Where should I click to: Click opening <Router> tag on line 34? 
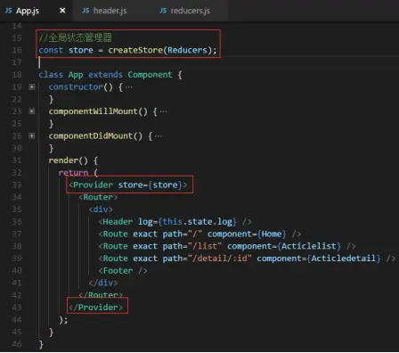pyautogui.click(x=98, y=197)
